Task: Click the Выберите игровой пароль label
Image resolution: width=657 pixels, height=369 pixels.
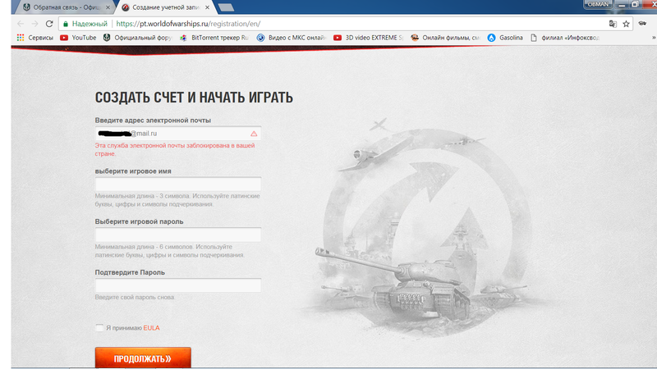Action: 139,221
